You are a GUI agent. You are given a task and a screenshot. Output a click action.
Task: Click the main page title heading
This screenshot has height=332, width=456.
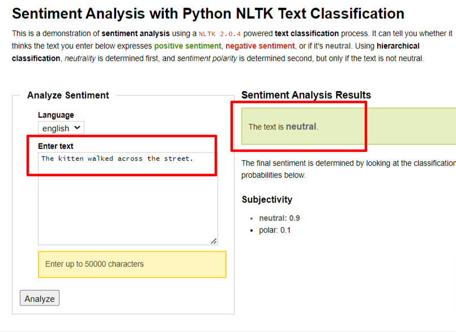click(x=208, y=14)
